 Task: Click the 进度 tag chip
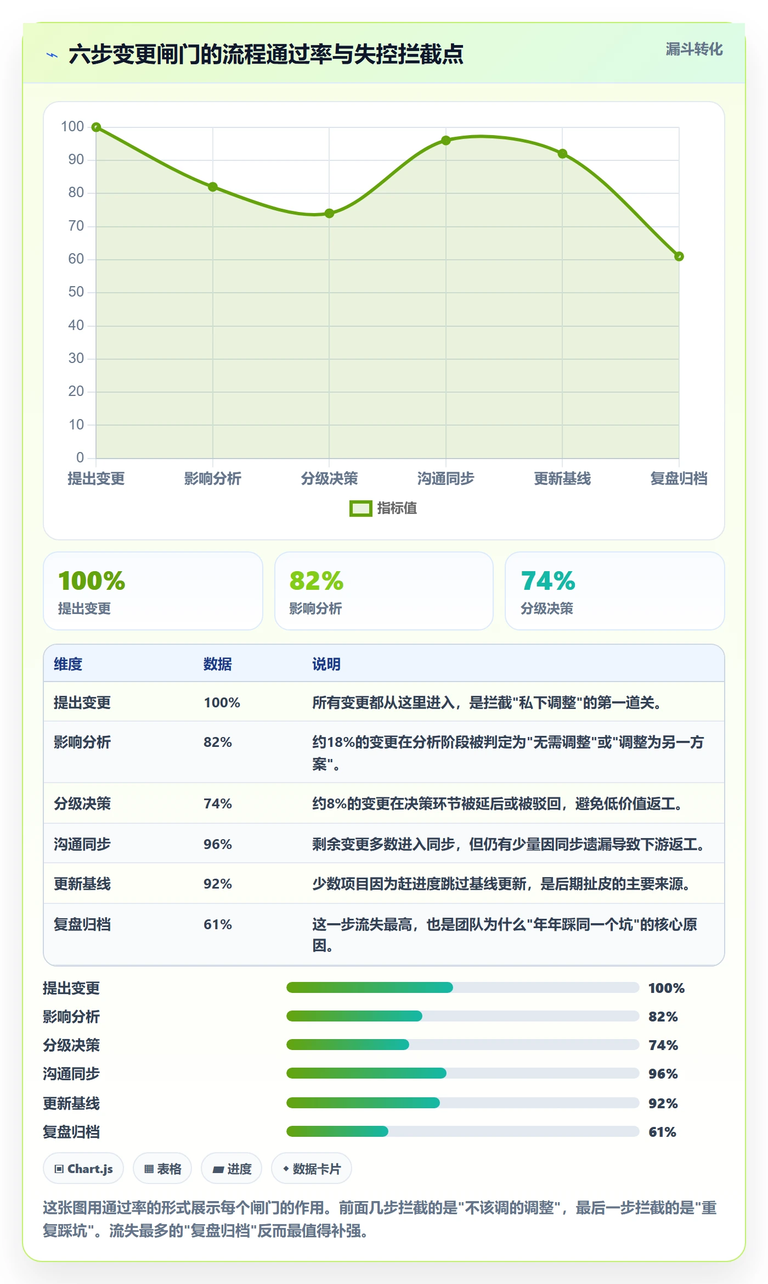point(231,1169)
